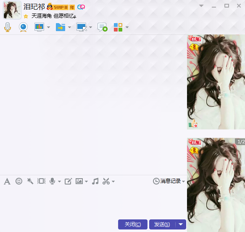Start a video call with webcam icon
This screenshot has width=245, height=232.
[23, 27]
